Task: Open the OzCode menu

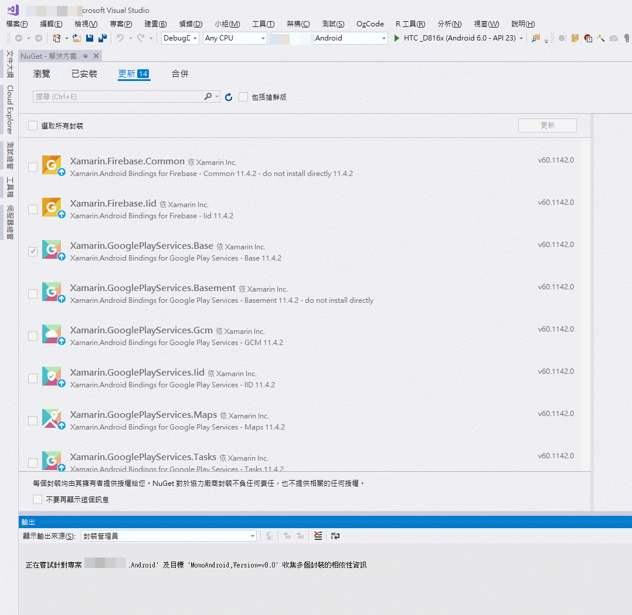Action: [x=370, y=24]
